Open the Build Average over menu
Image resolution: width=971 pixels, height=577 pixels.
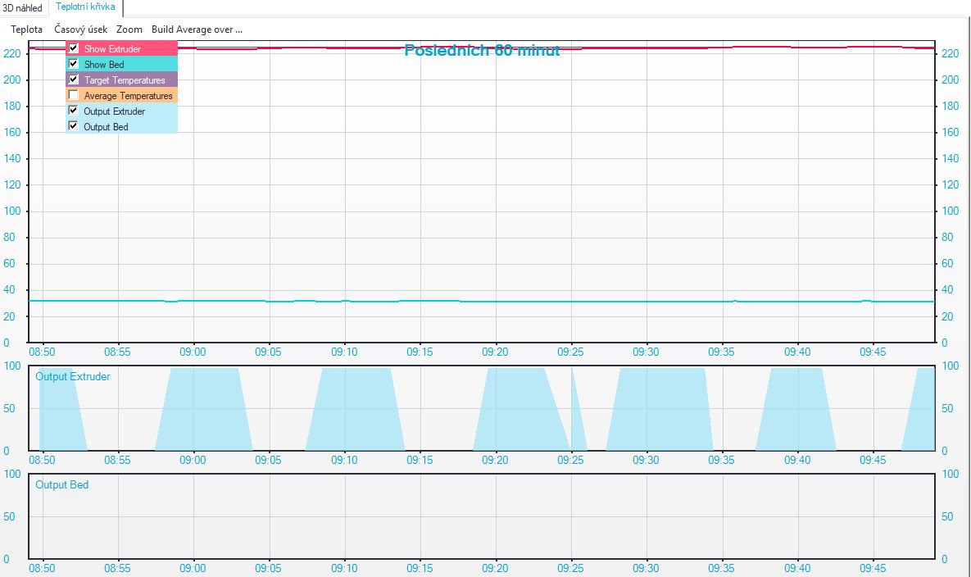pyautogui.click(x=197, y=29)
